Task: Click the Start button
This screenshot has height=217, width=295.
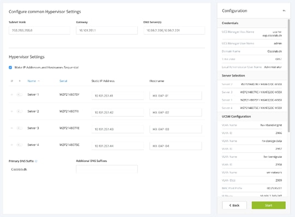Action: [x=268, y=206]
